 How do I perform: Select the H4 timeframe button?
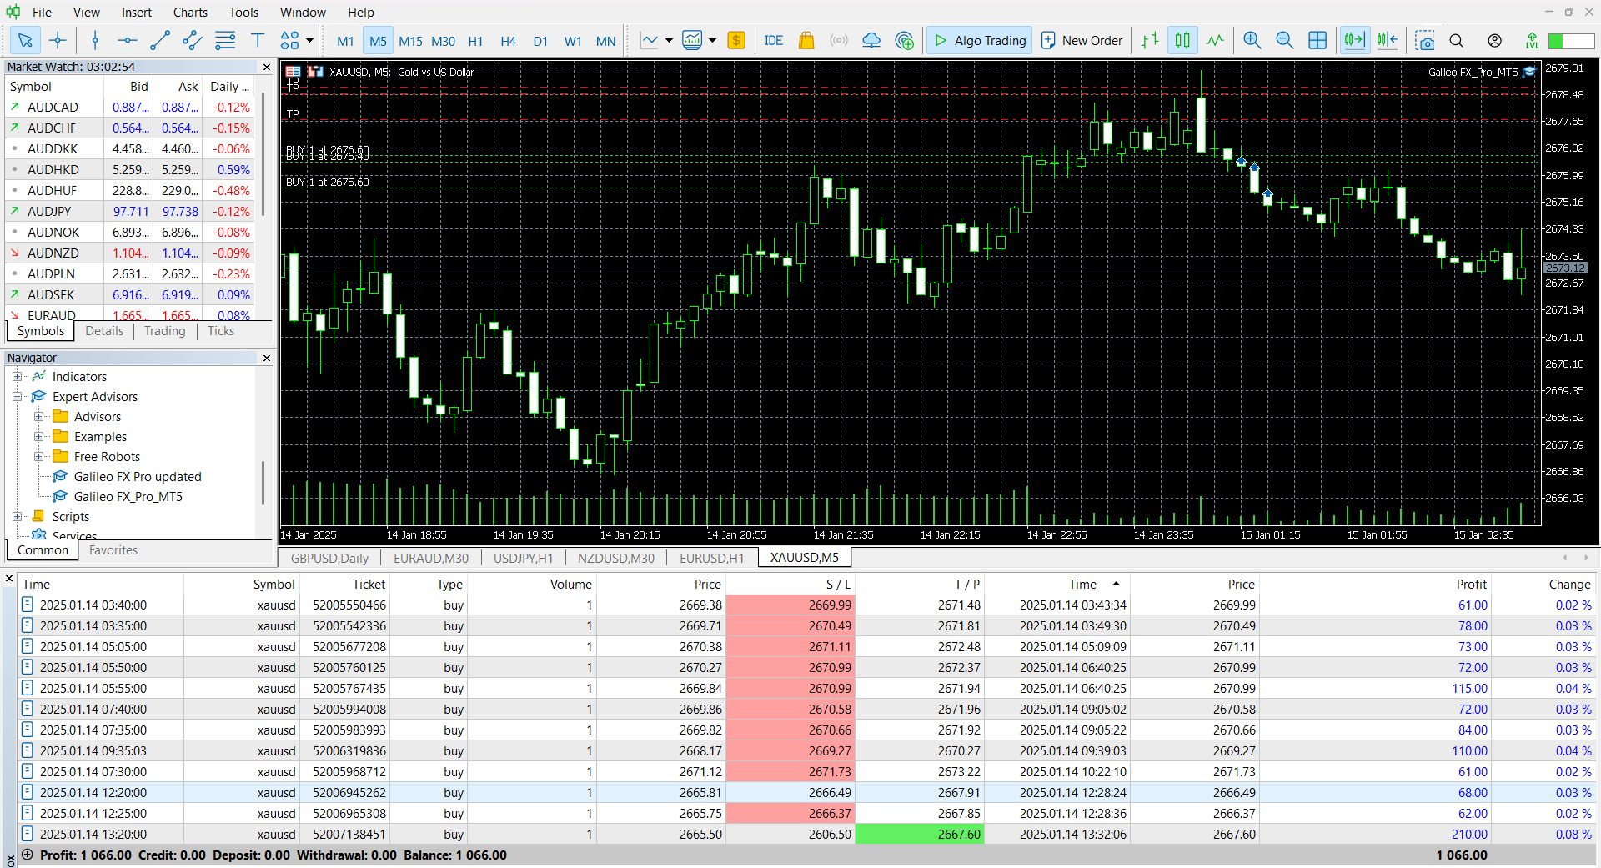tap(508, 41)
